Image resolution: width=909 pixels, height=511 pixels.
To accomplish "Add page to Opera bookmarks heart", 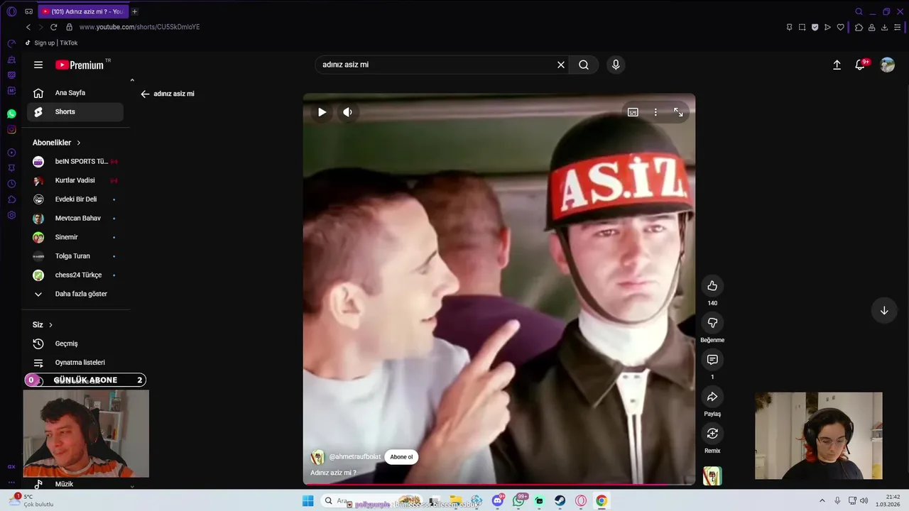I will pyautogui.click(x=841, y=27).
